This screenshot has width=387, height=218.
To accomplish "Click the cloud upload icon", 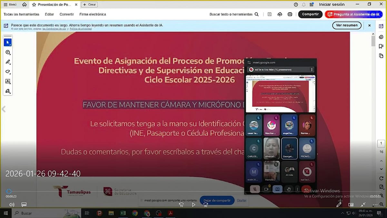I will [280, 14].
